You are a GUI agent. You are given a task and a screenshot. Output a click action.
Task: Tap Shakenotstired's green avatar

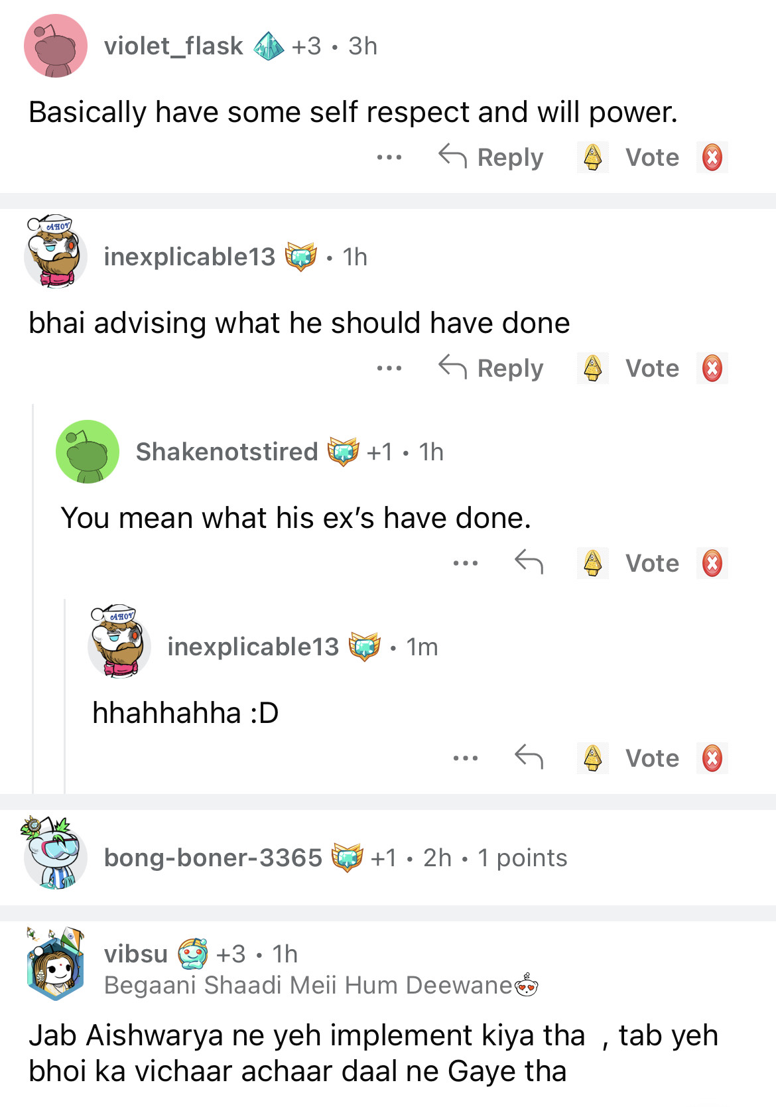(88, 452)
